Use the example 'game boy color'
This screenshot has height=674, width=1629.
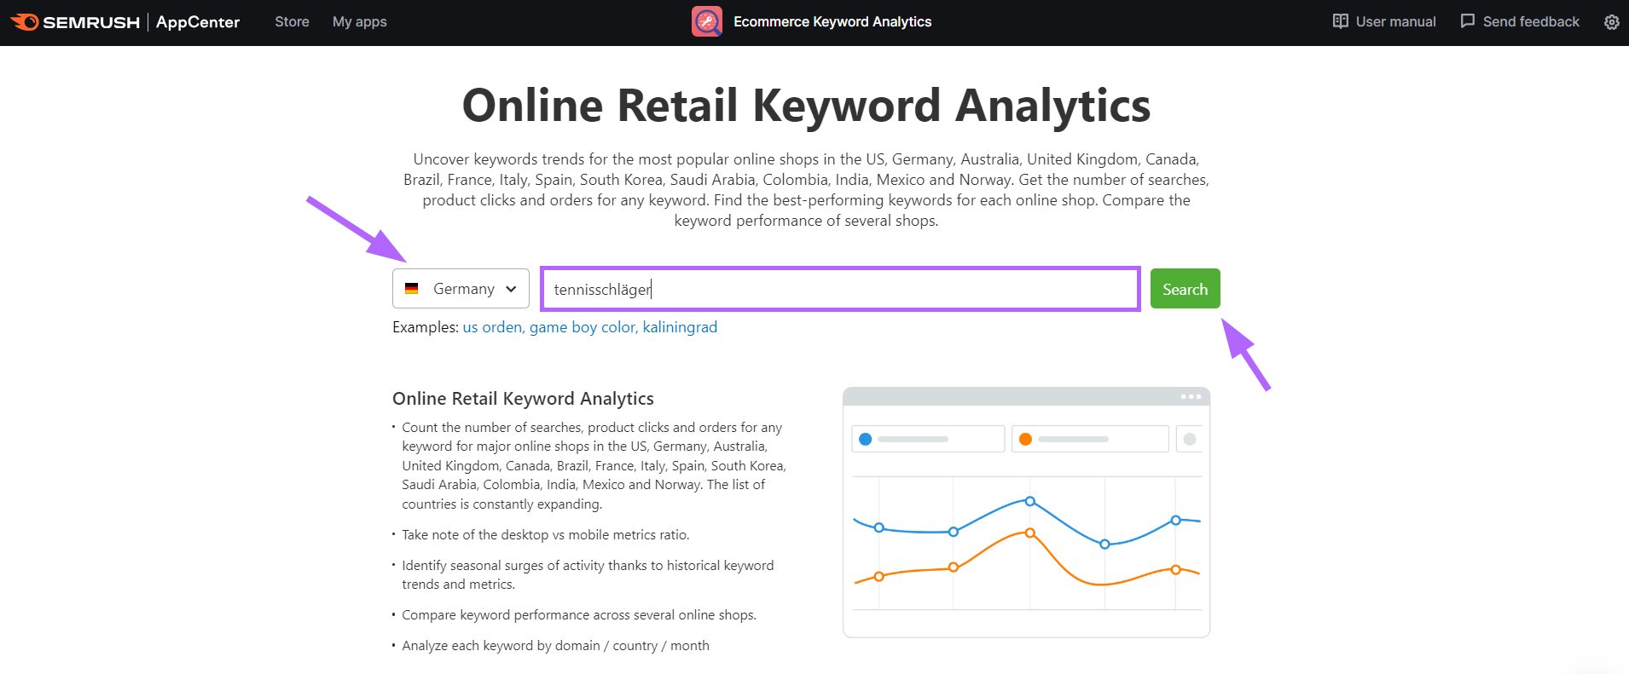click(583, 327)
